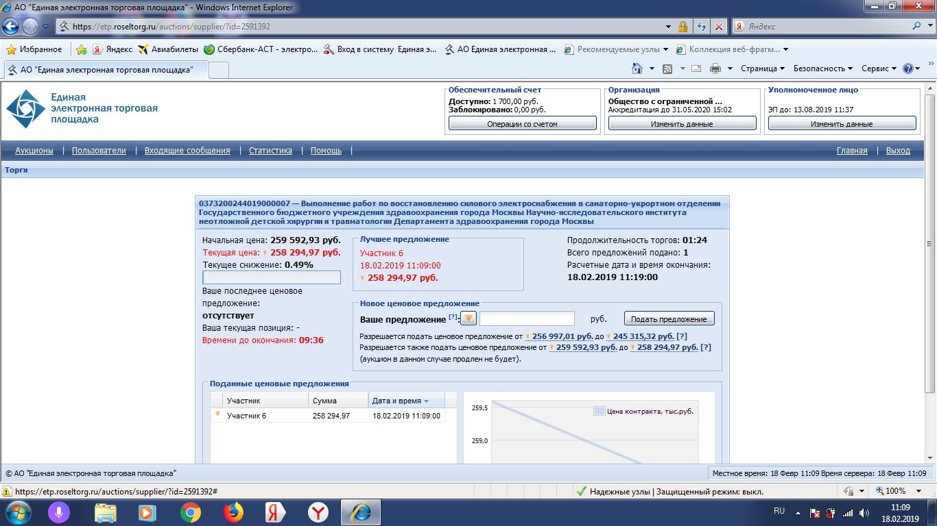This screenshot has height=526, width=937.
Task: Click the refresh page icon
Action: click(701, 27)
